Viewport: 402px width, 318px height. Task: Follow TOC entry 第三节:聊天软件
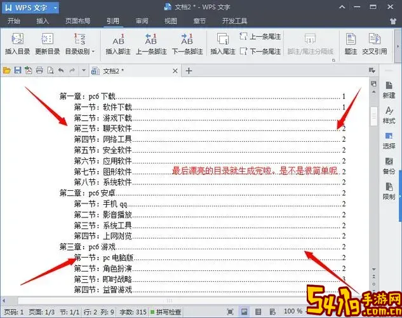(x=210, y=128)
